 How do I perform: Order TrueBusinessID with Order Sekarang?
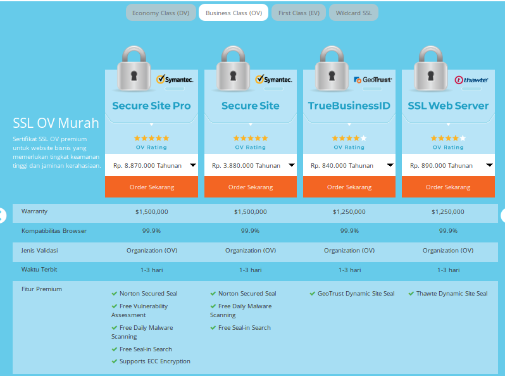(349, 187)
